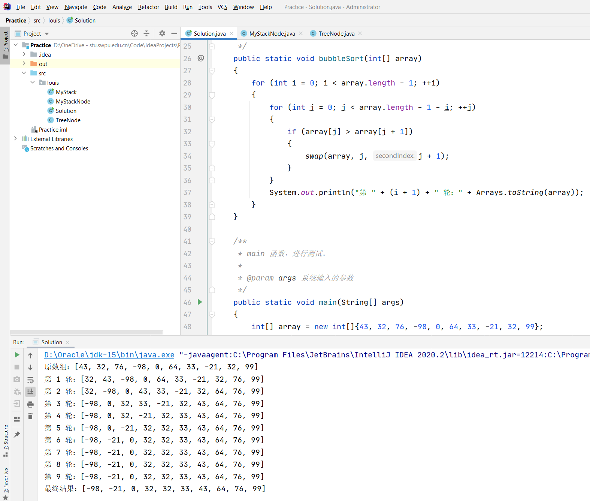Rerun Solution with the green play button
590x501 pixels.
(17, 355)
